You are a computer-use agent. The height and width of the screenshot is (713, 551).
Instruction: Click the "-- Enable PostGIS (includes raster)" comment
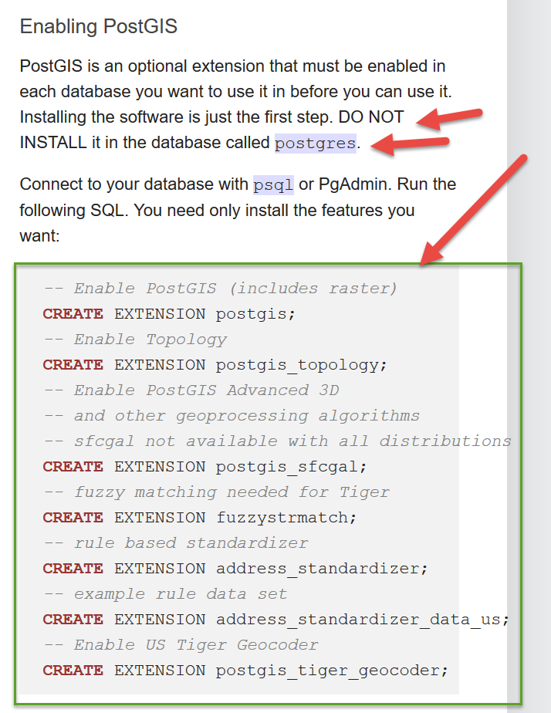(220, 289)
